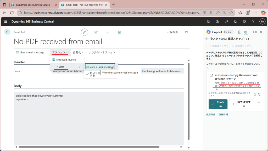
Task: Activate the read aloud icon
Action: tap(218, 13)
